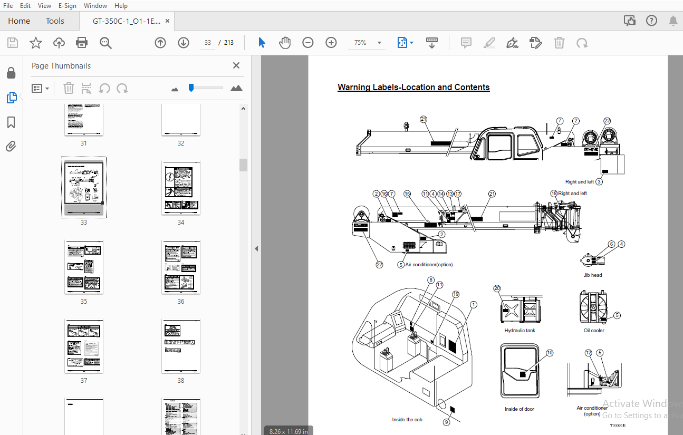The image size is (683, 435).
Task: Click the rotate clockwise toolbar icon
Action: point(582,43)
